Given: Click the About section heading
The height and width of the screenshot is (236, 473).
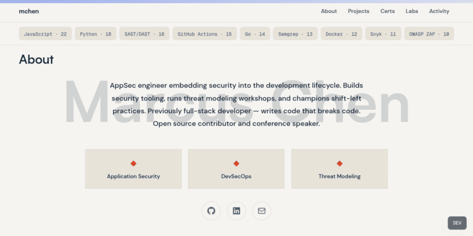Looking at the screenshot, I should click(36, 60).
